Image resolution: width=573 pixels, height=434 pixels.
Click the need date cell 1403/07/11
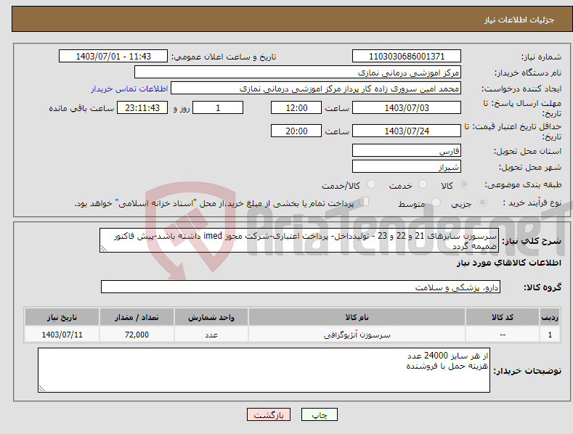[62, 335]
